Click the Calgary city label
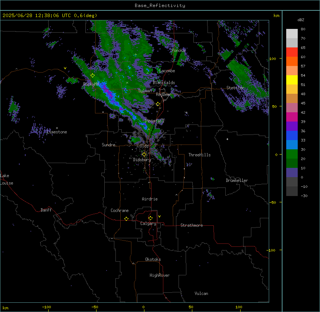The height and width of the screenshot is (312, 320). (x=148, y=223)
